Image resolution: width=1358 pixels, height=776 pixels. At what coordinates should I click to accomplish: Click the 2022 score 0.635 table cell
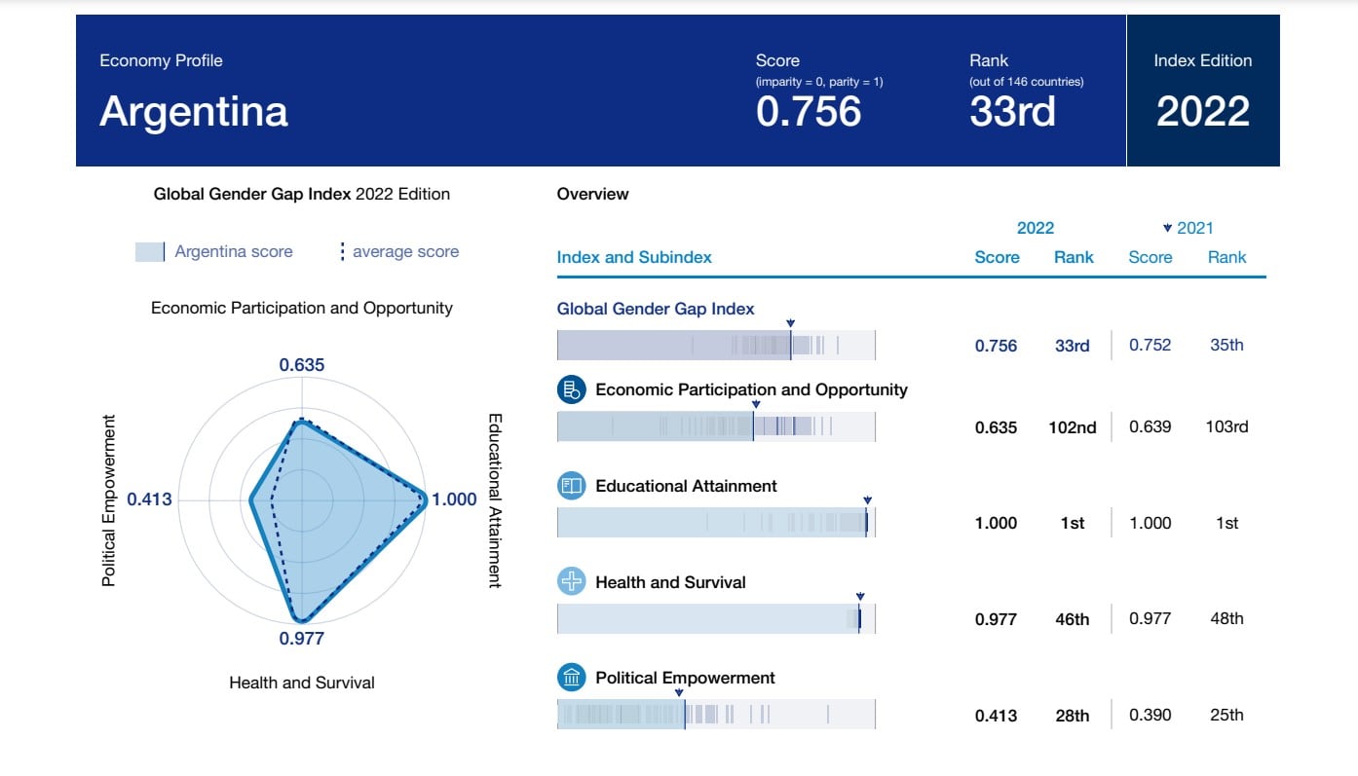point(996,426)
